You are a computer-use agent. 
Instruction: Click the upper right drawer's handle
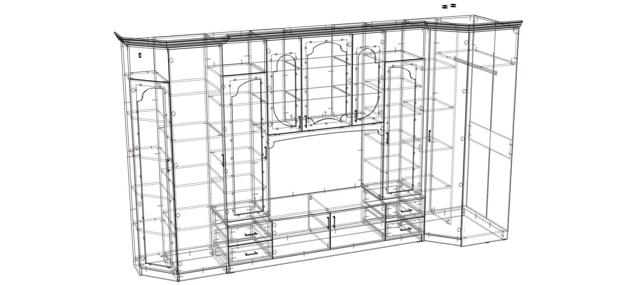pyautogui.click(x=406, y=211)
